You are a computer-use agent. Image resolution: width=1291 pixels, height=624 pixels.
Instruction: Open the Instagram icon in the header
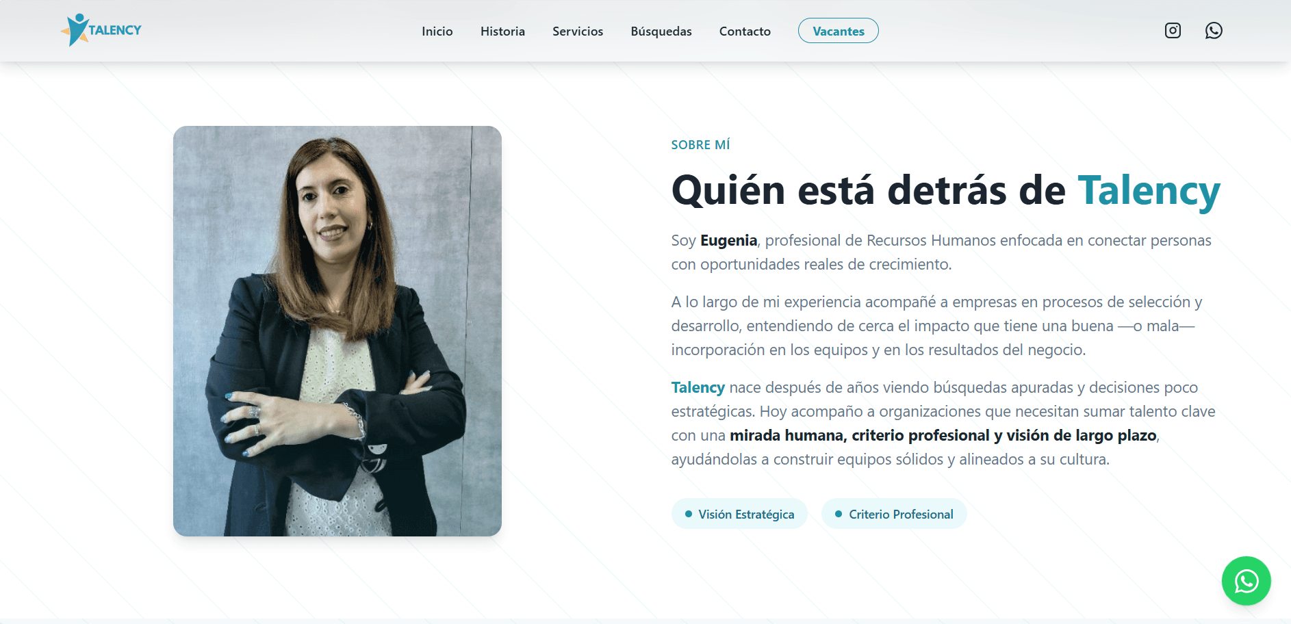pyautogui.click(x=1173, y=30)
